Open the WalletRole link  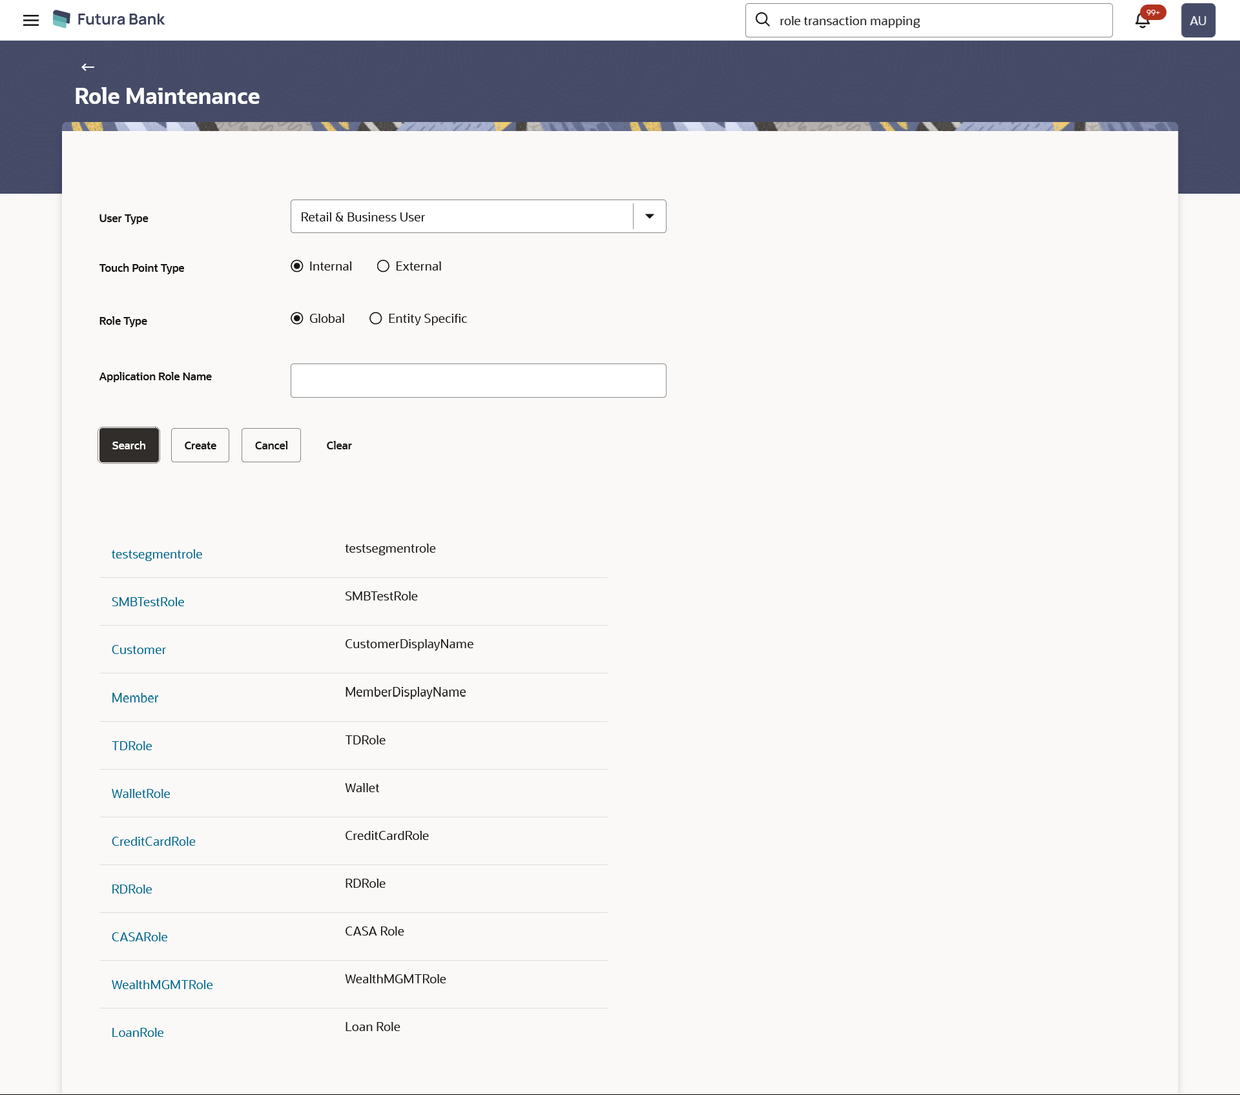click(x=141, y=794)
